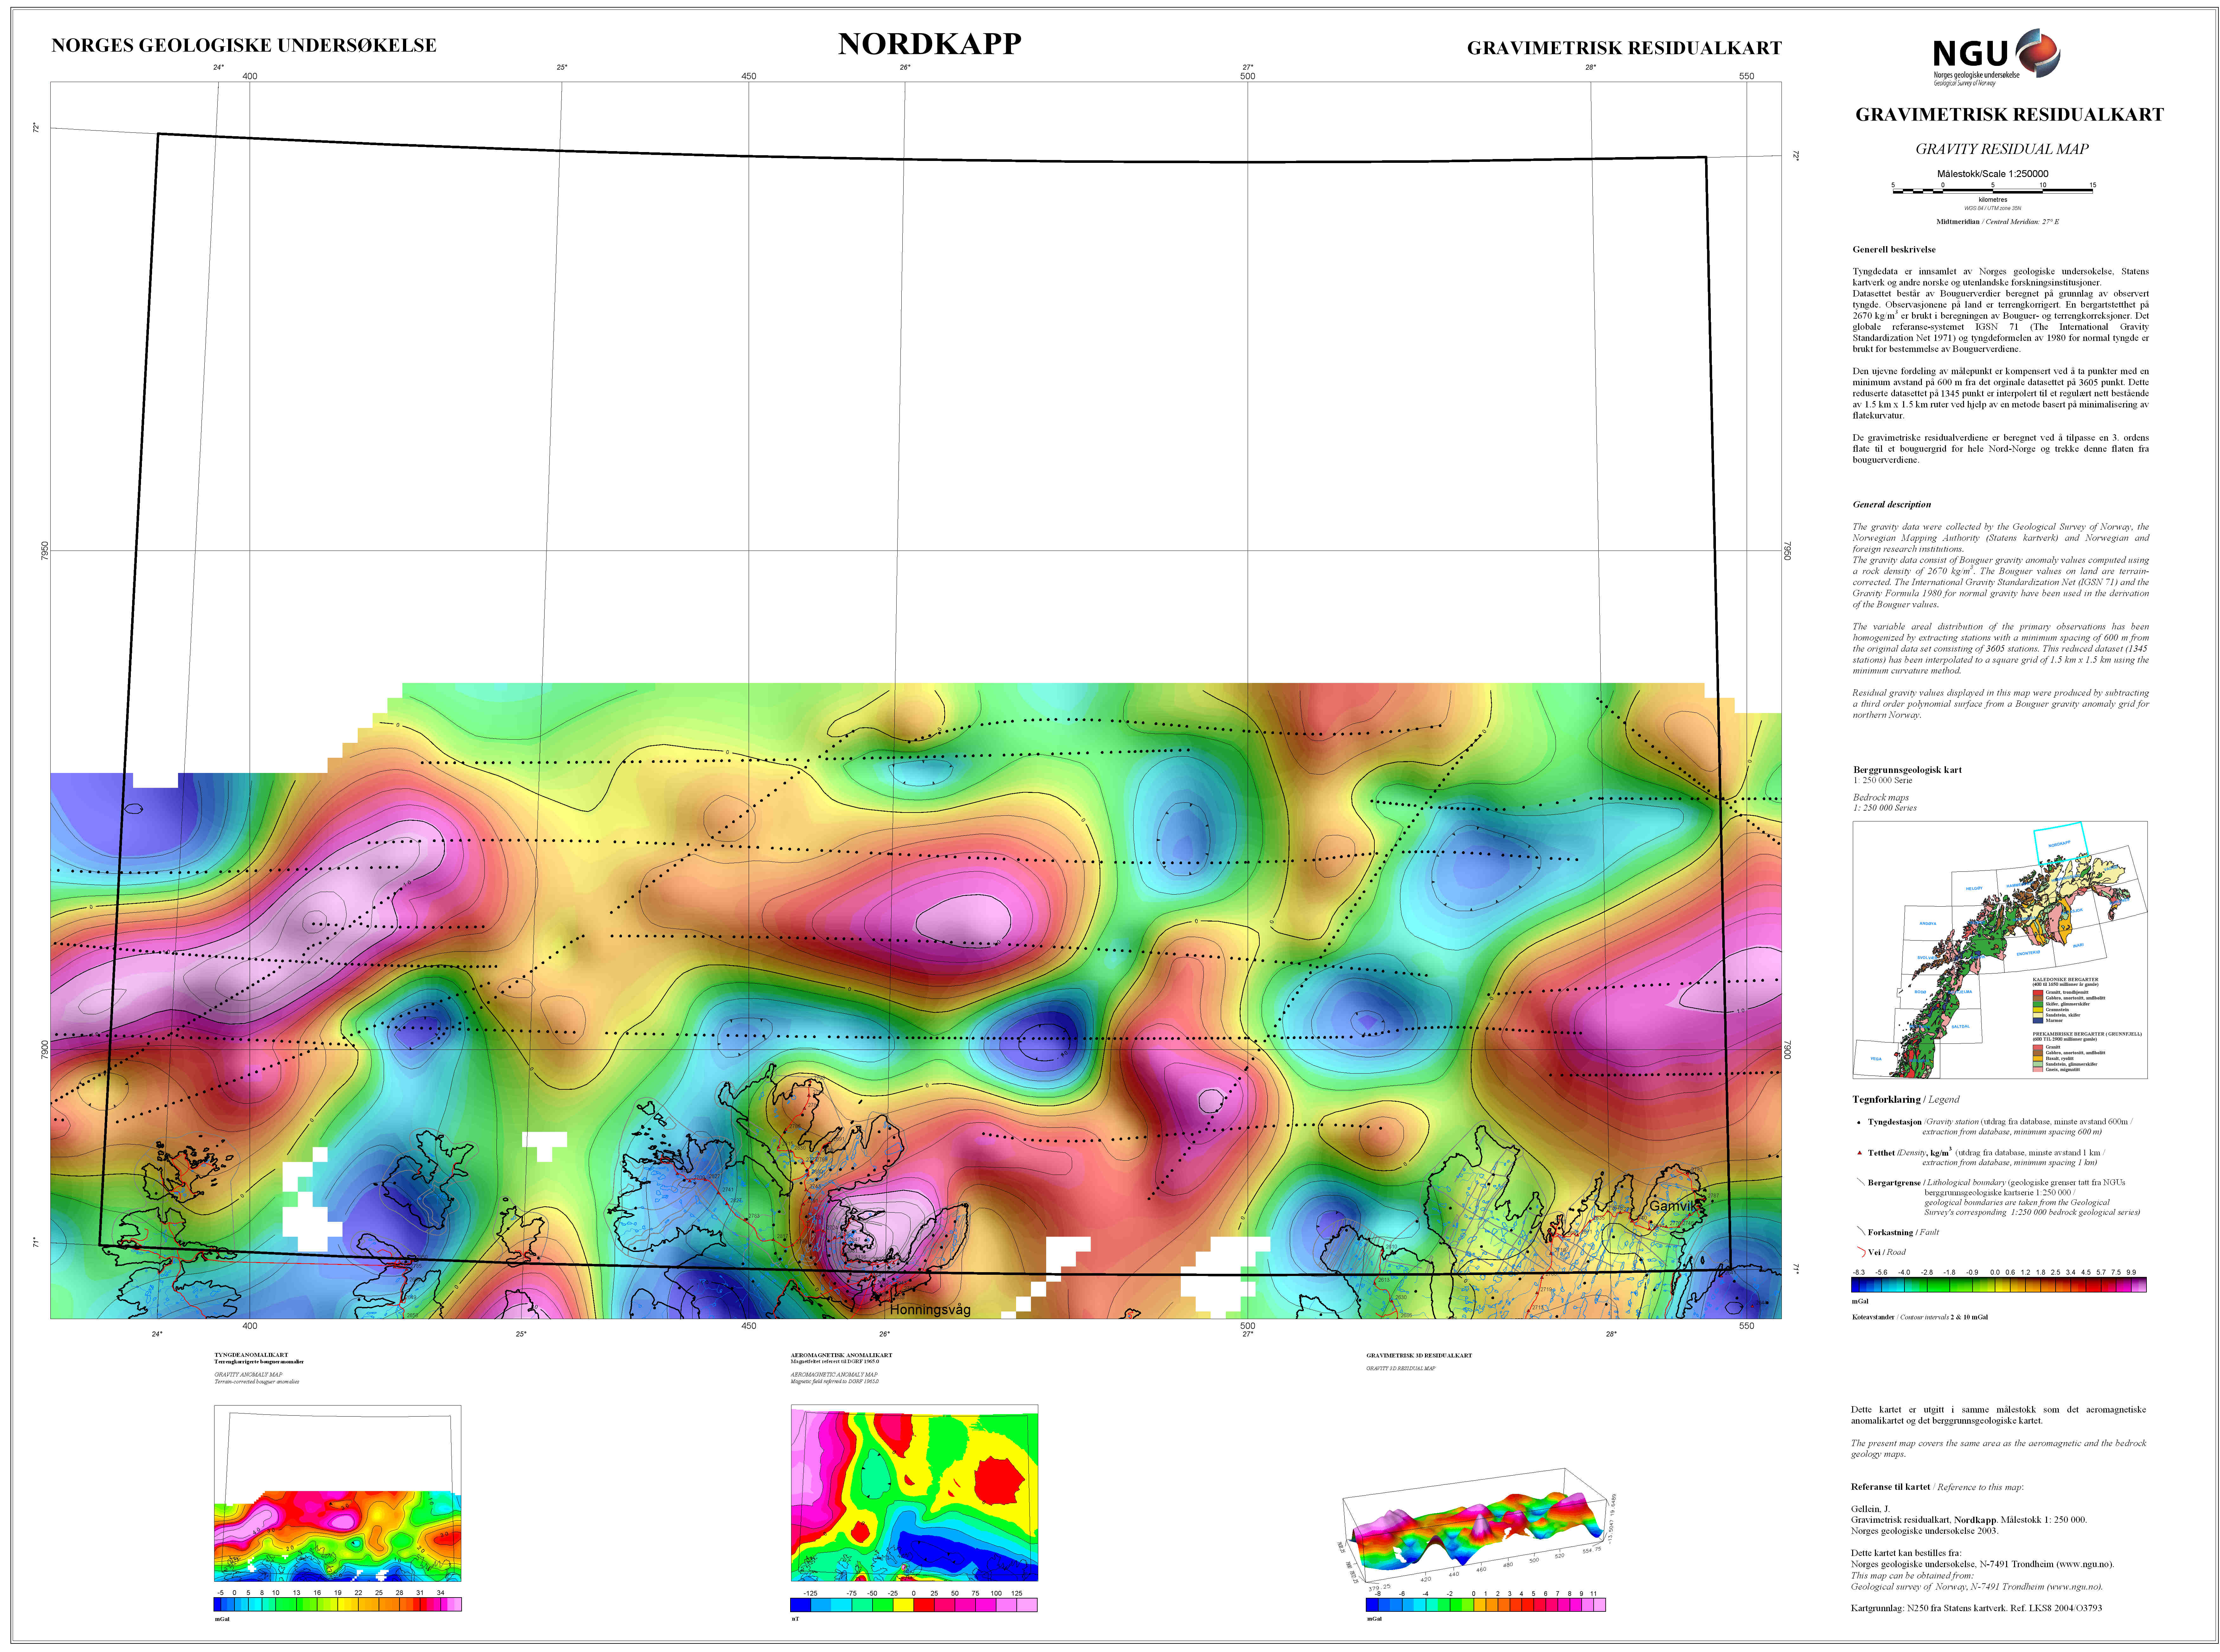Click the Gamvik place label on the map
This screenshot has height=1652, width=2220.
[1673, 1206]
